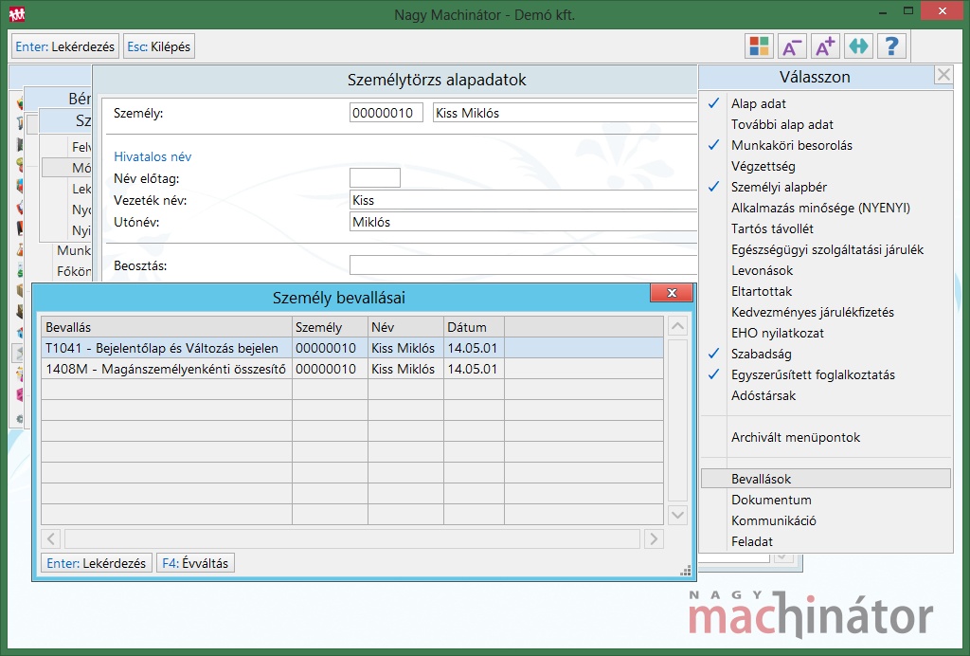Viewport: 970px width, 656px height.
Task: Click the teal horizontal arrows width icon
Action: pyautogui.click(x=858, y=46)
